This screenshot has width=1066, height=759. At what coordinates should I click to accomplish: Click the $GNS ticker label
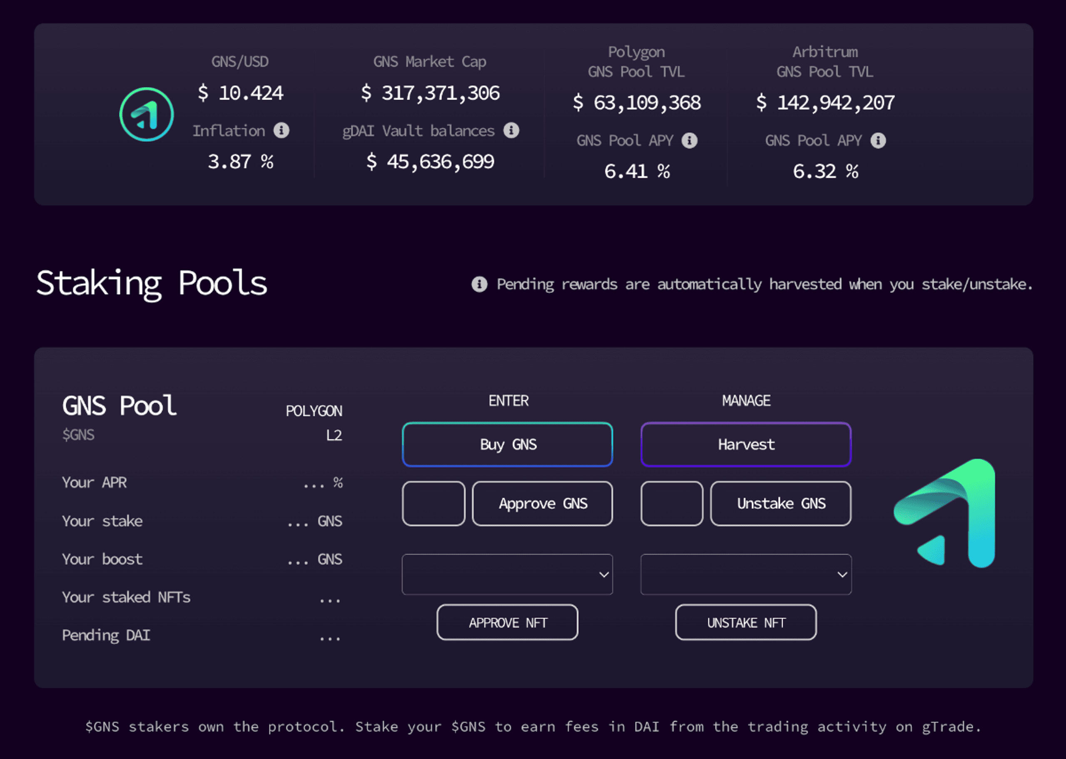point(78,434)
